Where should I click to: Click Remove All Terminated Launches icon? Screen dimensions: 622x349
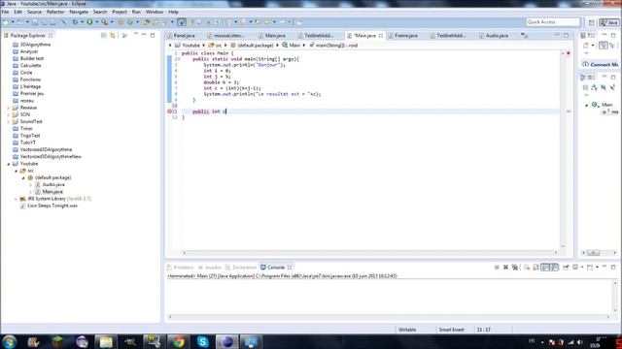(x=515, y=268)
